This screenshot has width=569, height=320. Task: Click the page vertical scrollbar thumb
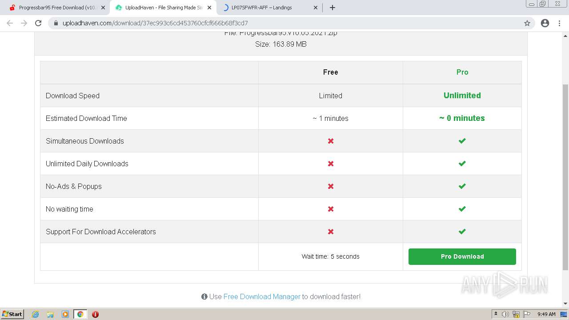(565, 176)
